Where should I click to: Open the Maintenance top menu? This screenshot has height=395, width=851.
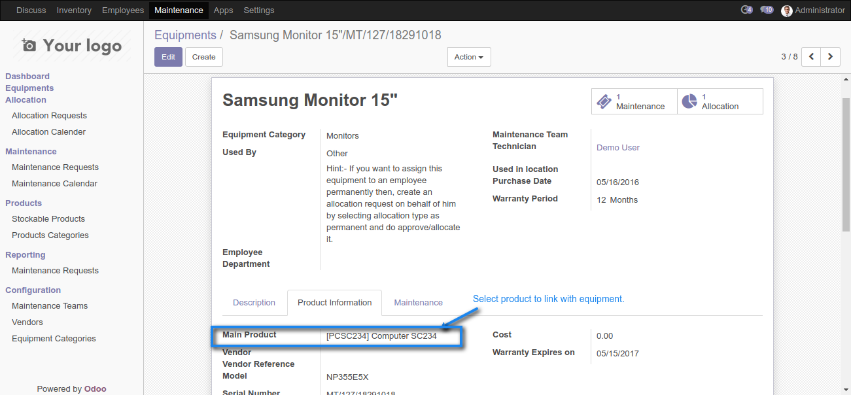pyautogui.click(x=179, y=10)
